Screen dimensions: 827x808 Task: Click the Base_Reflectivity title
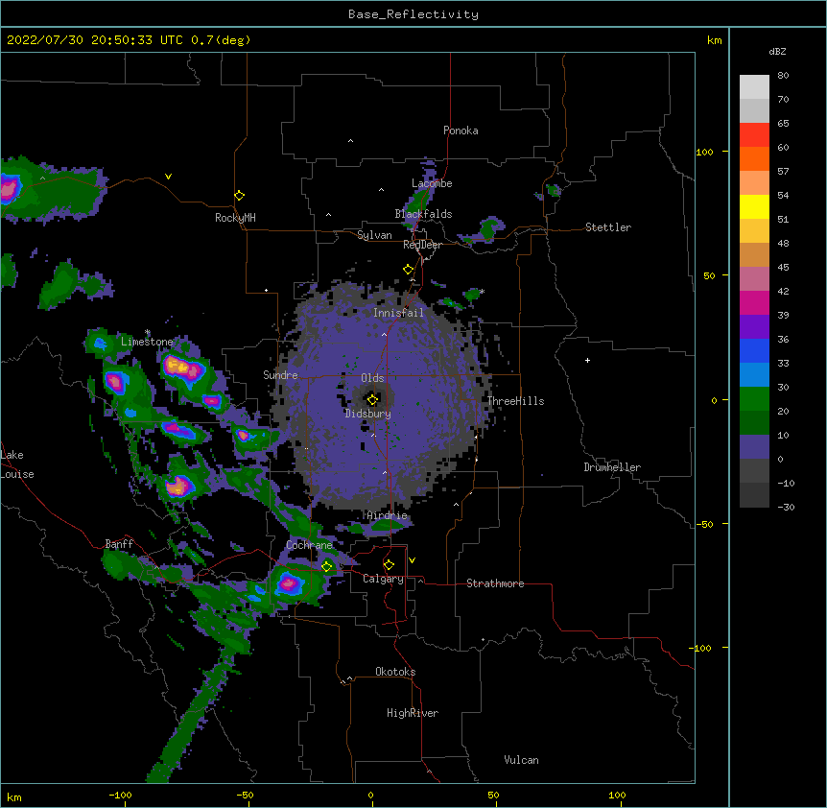click(413, 14)
